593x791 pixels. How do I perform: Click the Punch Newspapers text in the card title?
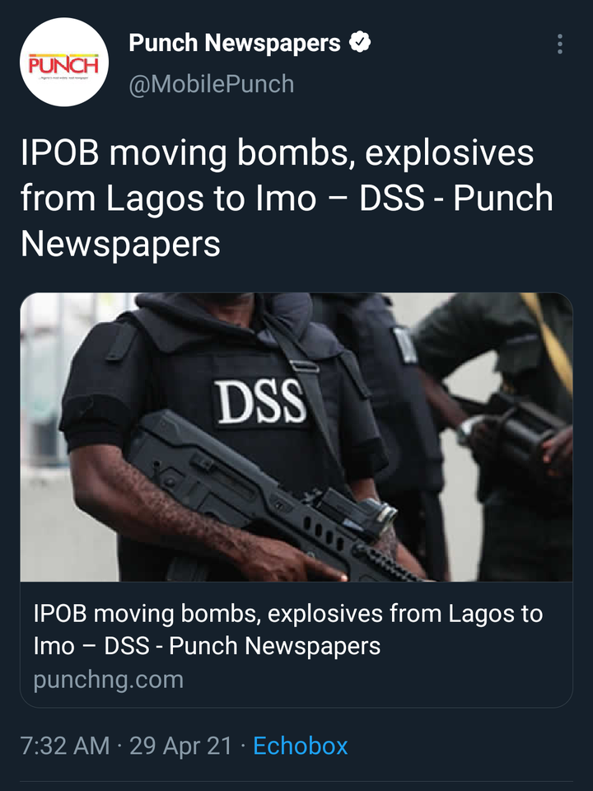point(275,646)
